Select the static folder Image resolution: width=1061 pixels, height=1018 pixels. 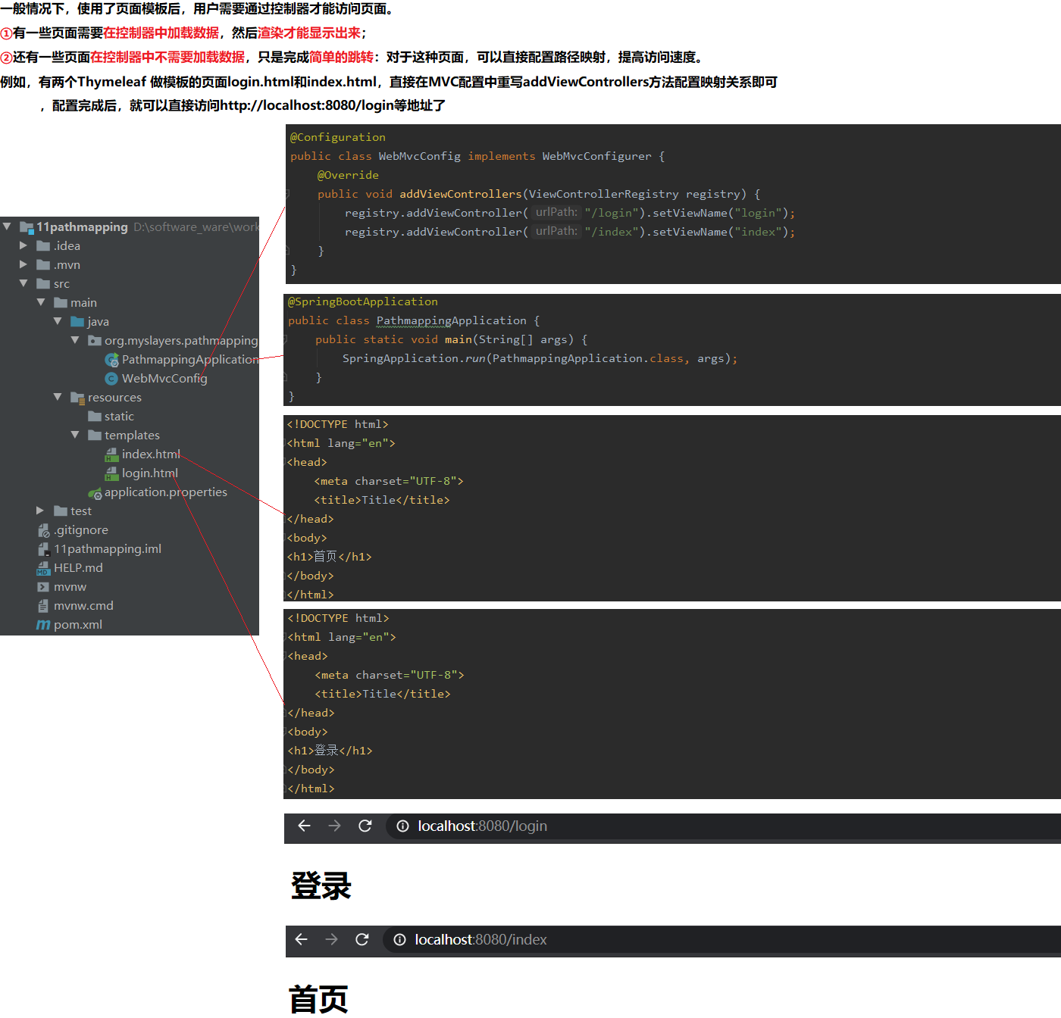click(119, 417)
